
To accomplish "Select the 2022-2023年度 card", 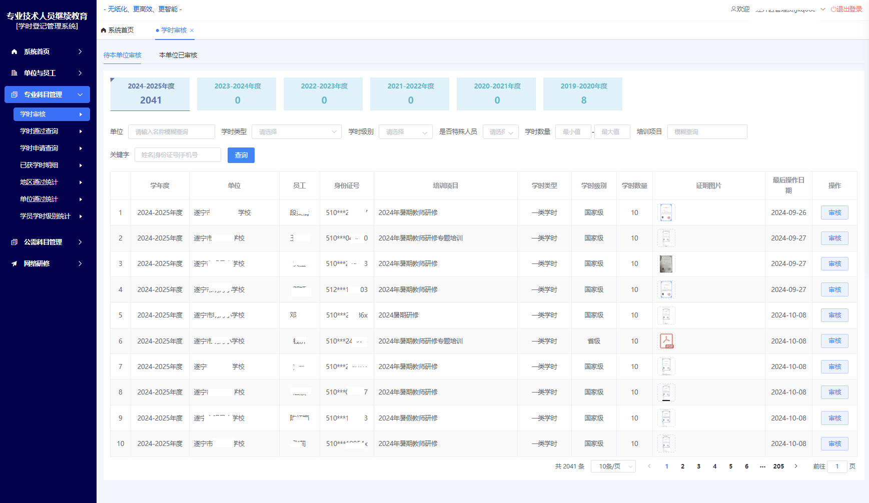I will pyautogui.click(x=323, y=94).
